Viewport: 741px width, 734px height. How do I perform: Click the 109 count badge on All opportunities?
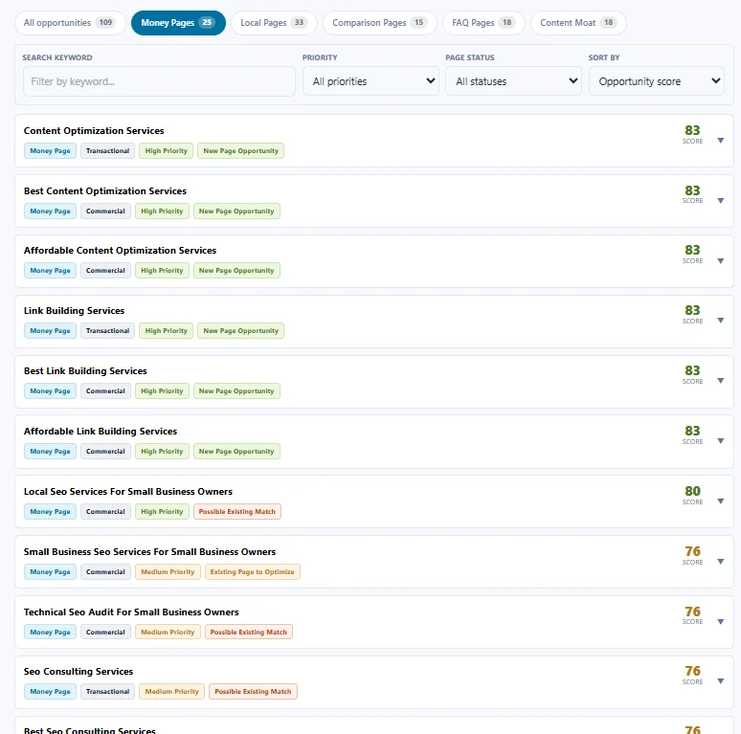pyautogui.click(x=105, y=22)
